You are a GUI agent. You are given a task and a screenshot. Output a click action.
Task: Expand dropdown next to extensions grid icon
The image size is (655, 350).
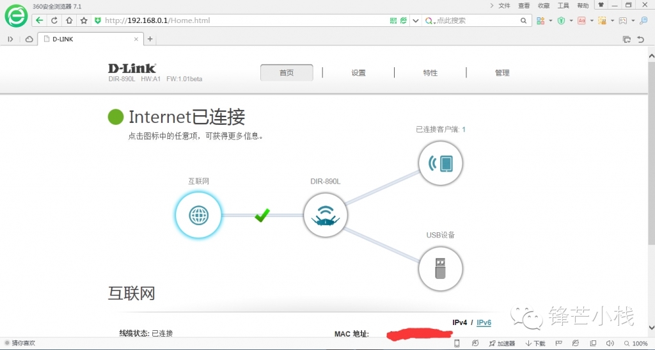(551, 20)
